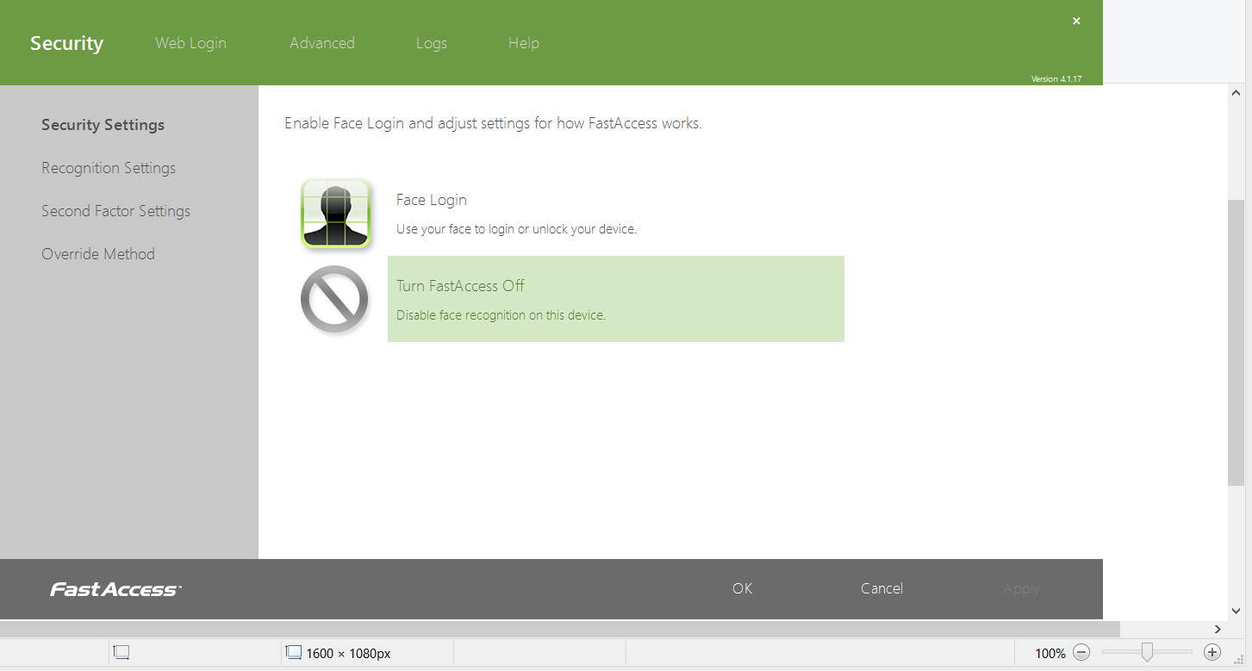Click the Cancel button
This screenshot has width=1252, height=671.
pos(881,588)
